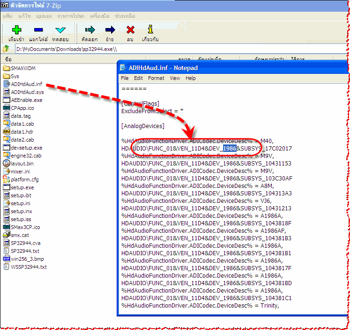Select the SMAXWDM folder
The height and width of the screenshot is (330, 350).
[22, 68]
